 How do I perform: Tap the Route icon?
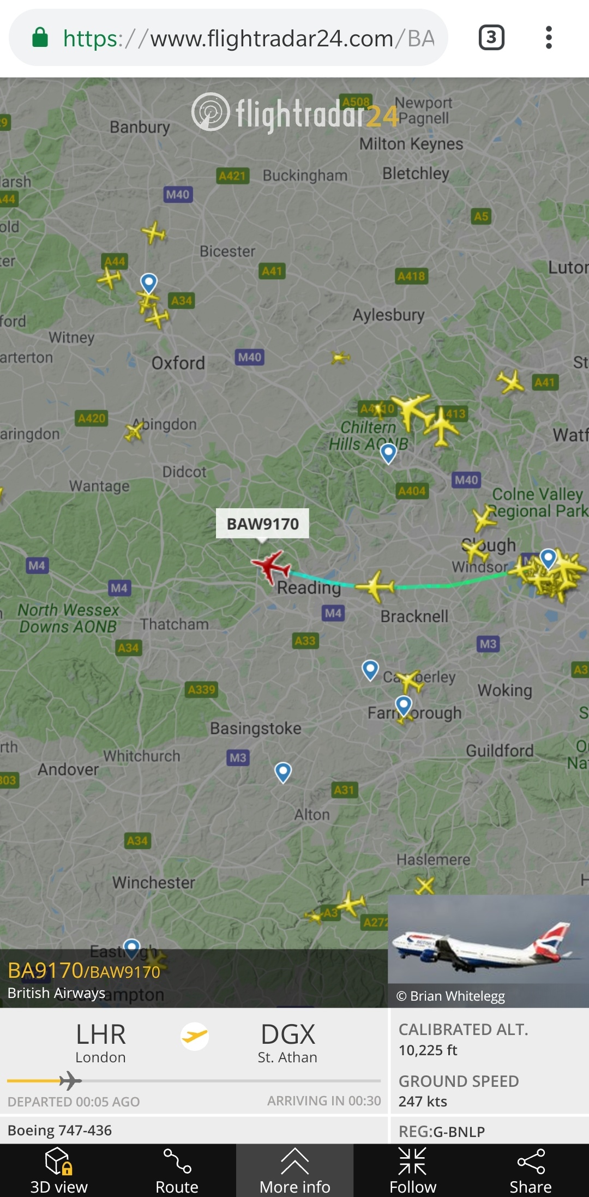(177, 1171)
